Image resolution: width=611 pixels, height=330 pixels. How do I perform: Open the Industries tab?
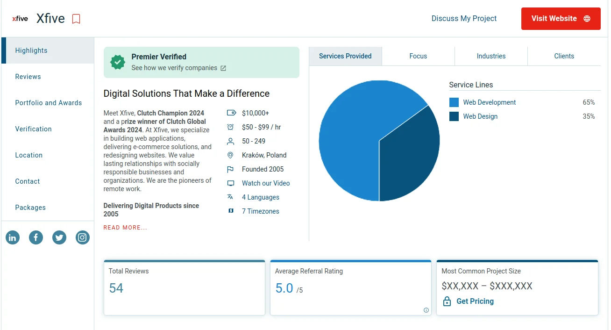point(491,56)
